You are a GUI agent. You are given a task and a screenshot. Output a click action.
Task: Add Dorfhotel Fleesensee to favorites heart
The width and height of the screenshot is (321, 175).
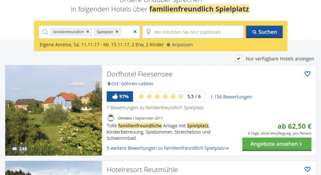coord(307,74)
